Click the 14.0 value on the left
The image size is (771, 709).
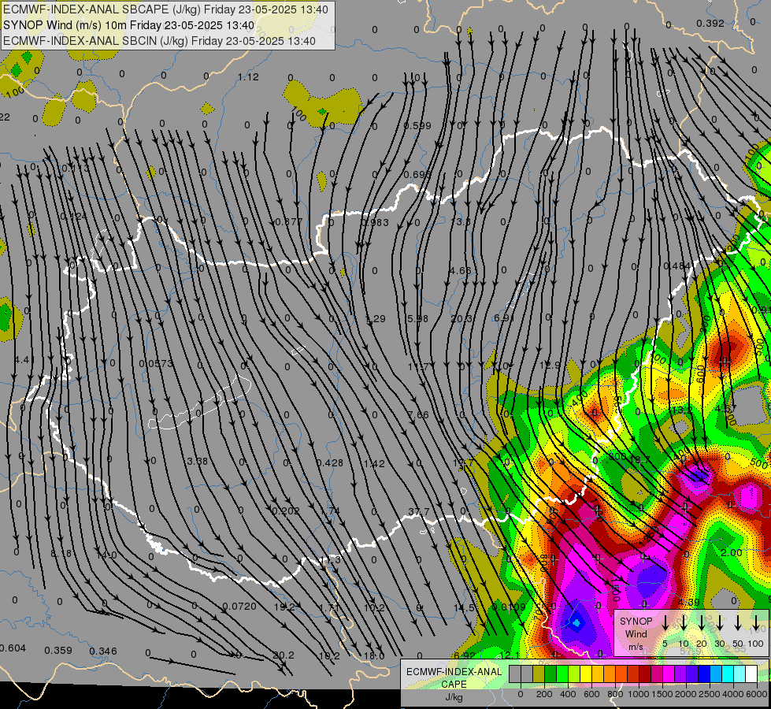point(106,555)
